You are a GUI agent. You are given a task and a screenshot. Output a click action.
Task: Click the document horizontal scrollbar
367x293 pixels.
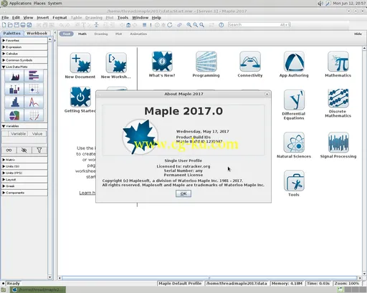tap(209, 278)
